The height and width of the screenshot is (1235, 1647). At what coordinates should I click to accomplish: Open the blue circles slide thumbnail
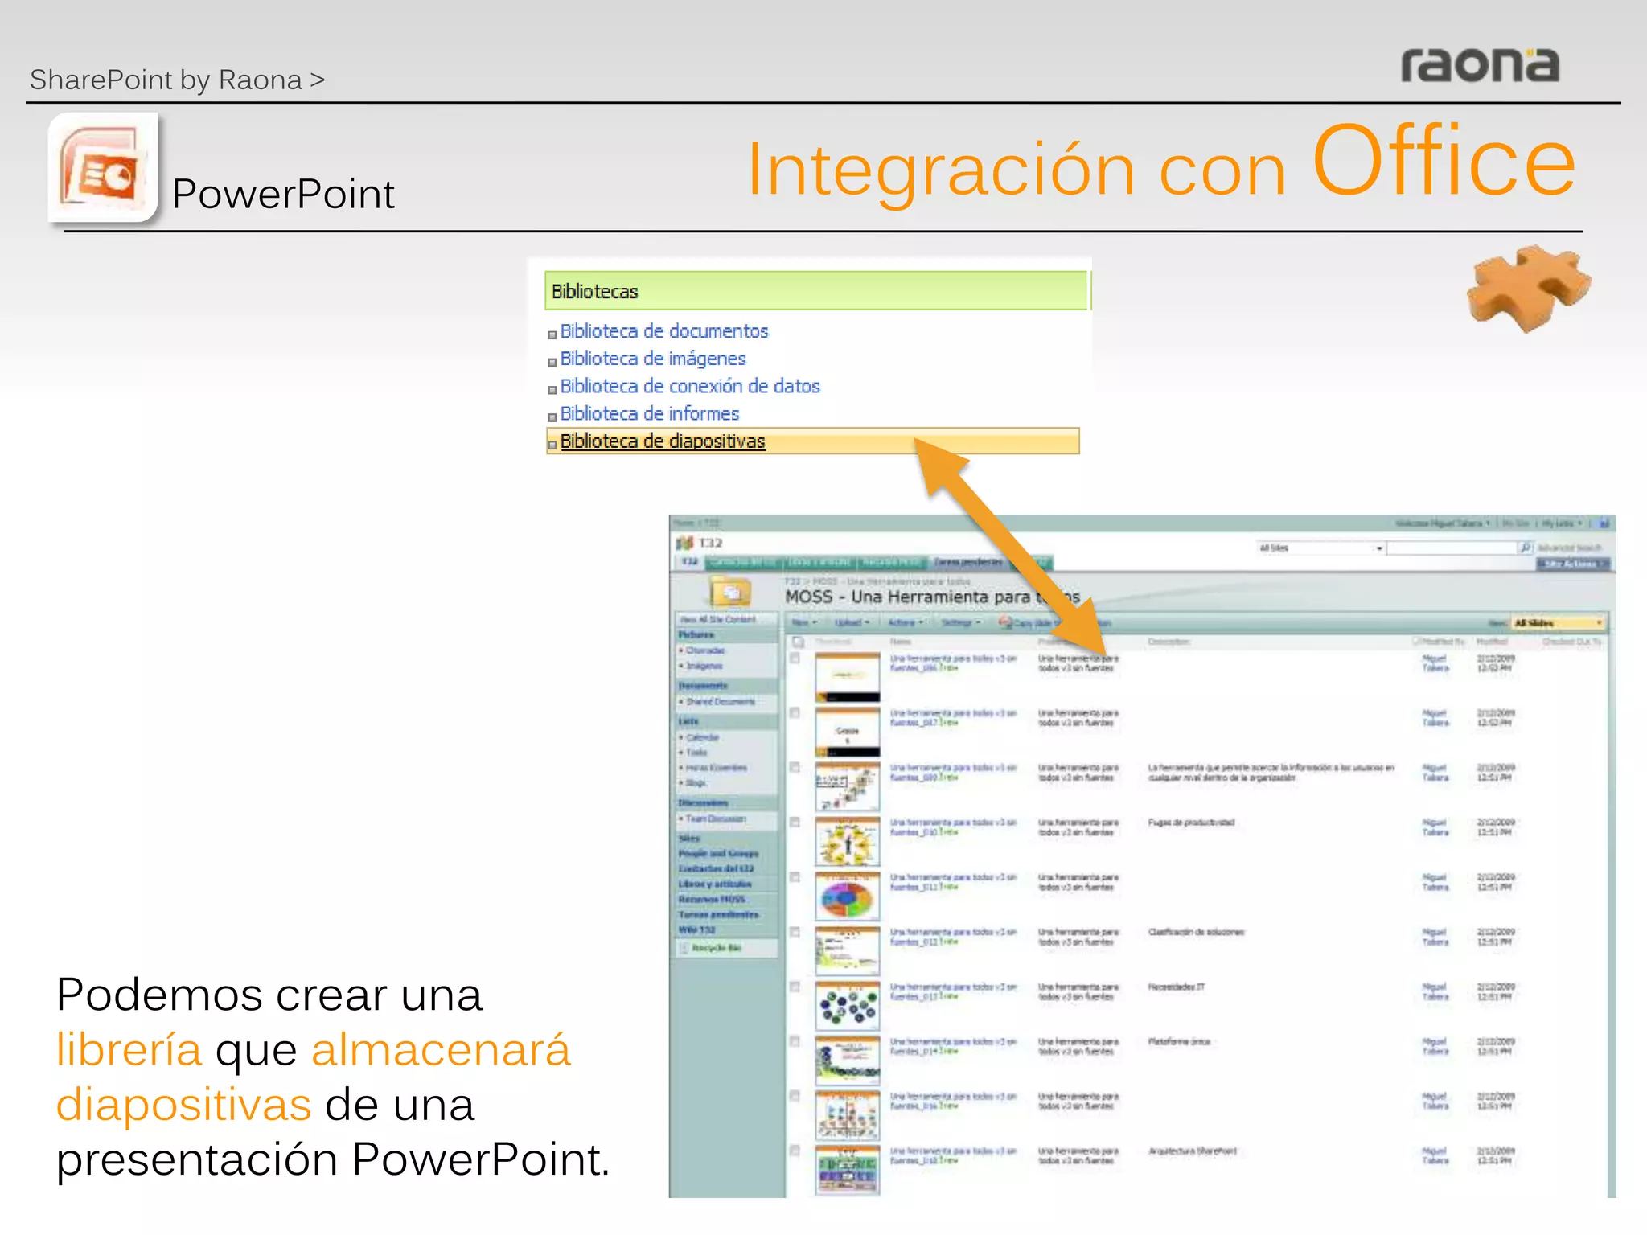pos(847,1007)
